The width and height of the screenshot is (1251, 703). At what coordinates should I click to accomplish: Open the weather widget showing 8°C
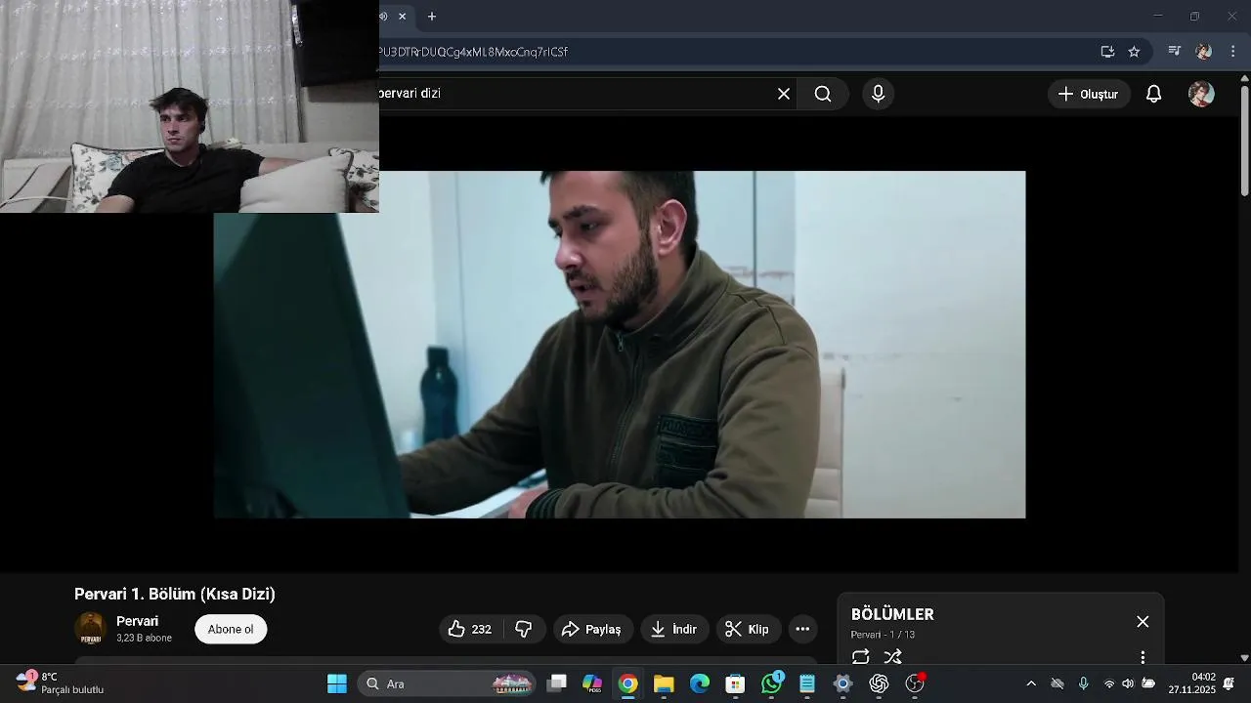[61, 682]
